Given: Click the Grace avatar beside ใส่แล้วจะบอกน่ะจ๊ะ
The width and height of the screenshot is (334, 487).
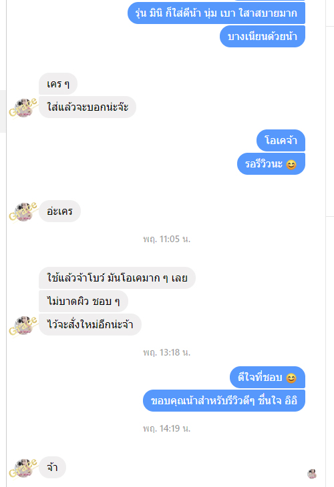Looking at the screenshot, I should coord(23,107).
